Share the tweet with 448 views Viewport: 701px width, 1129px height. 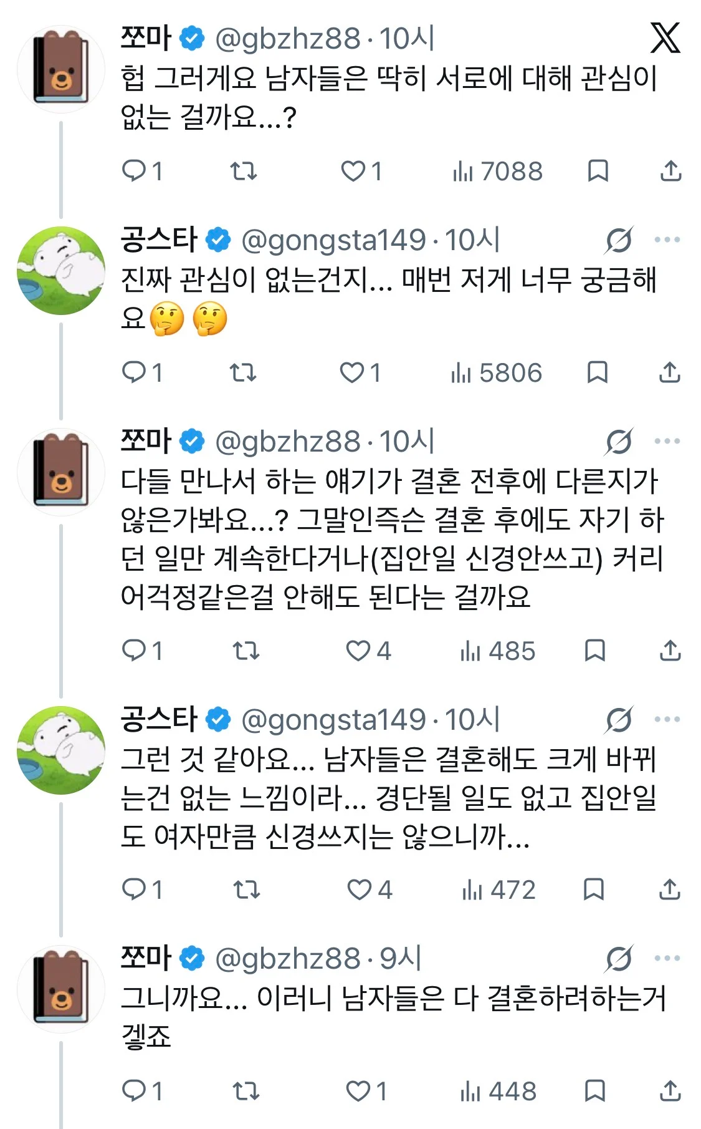tap(670, 1091)
